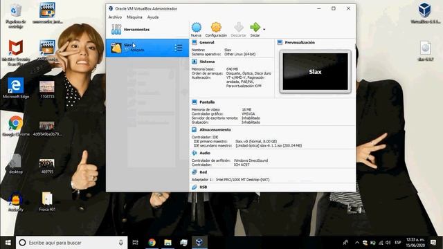Image resolution: width=443 pixels, height=249 pixels.
Task: Click the Audio section header
Action: (x=205, y=153)
